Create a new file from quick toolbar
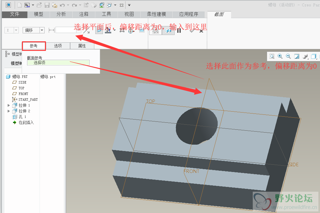 [19, 5]
